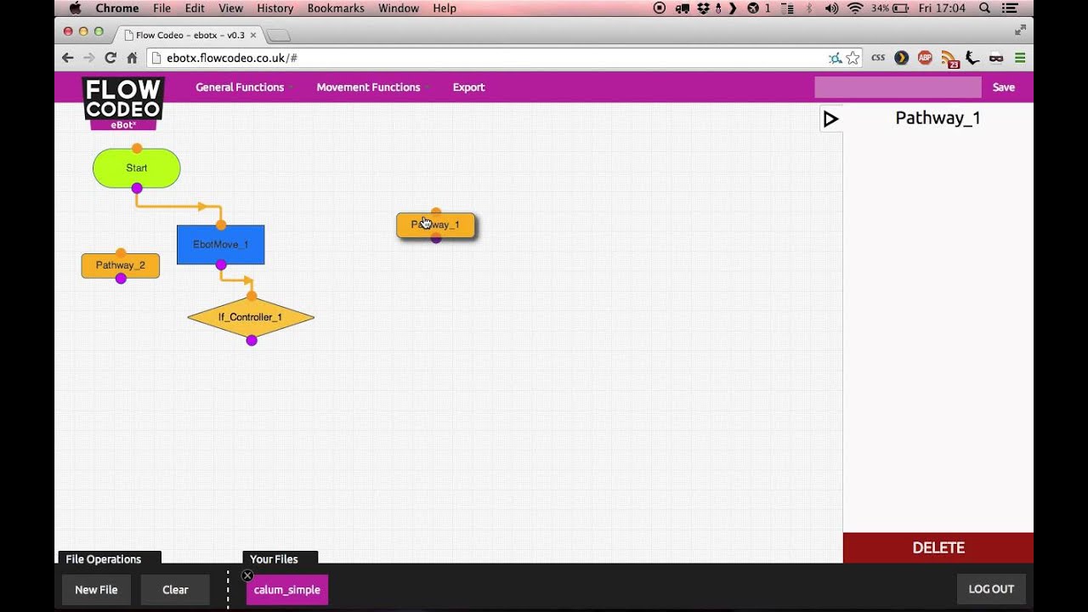Open the File menu
1088x612 pixels.
click(x=161, y=8)
